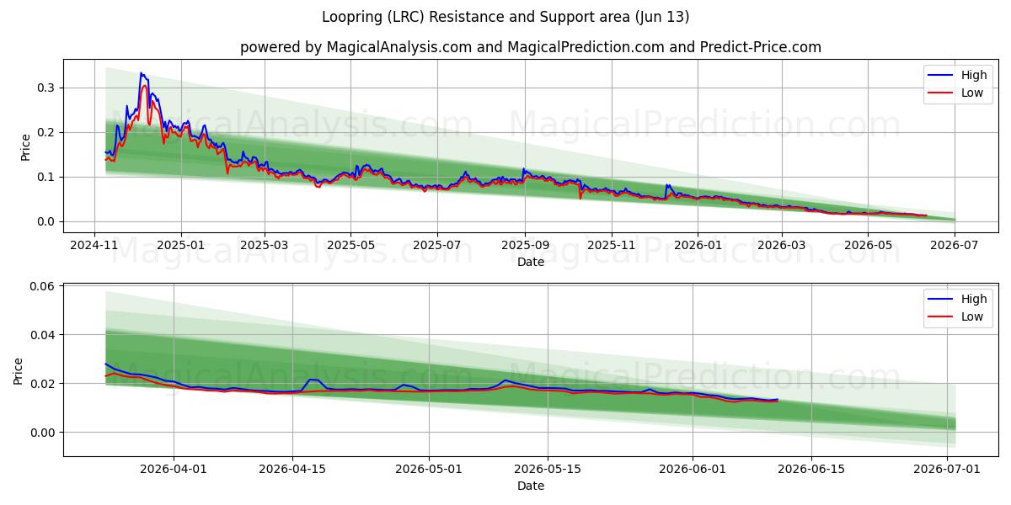1011x505 pixels.
Task: Click the 0.04 price tick in bottom chart
Action: [x=43, y=335]
